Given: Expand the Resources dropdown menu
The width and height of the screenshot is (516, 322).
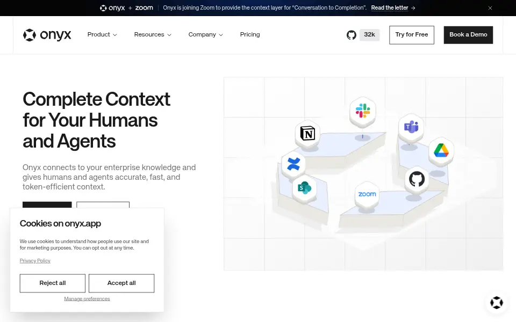Looking at the screenshot, I should [x=153, y=34].
